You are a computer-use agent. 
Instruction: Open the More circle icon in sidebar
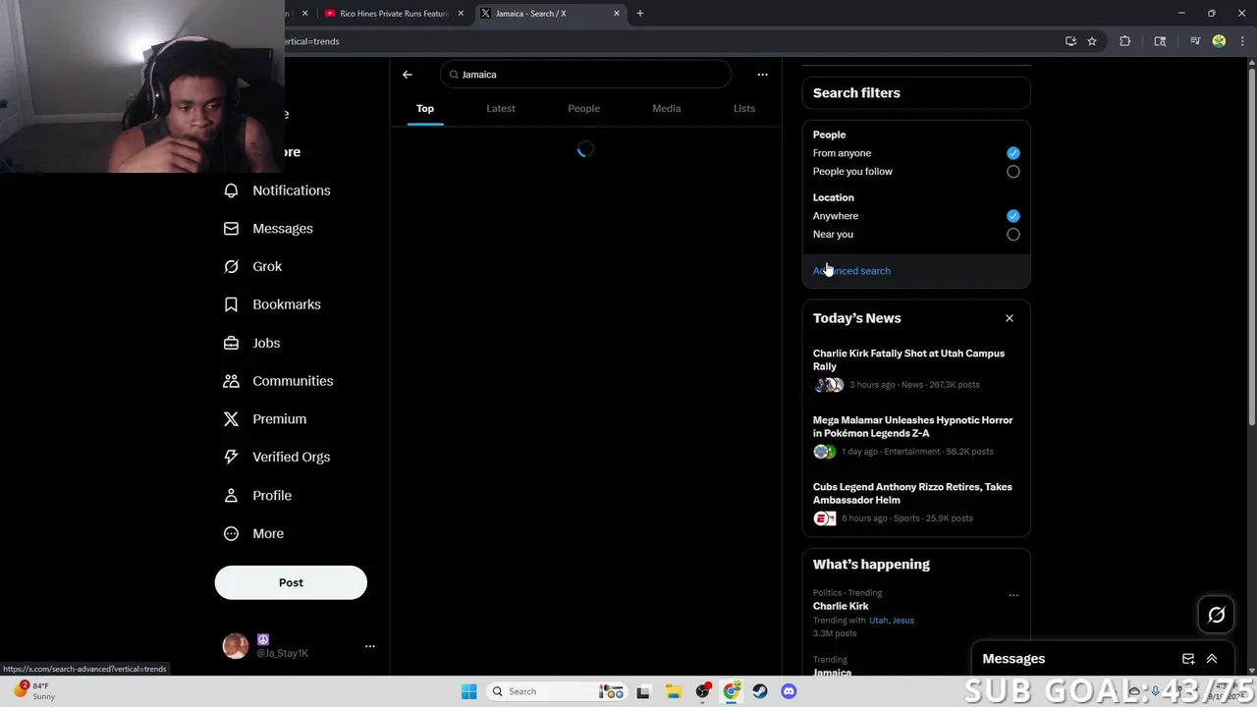tap(231, 533)
